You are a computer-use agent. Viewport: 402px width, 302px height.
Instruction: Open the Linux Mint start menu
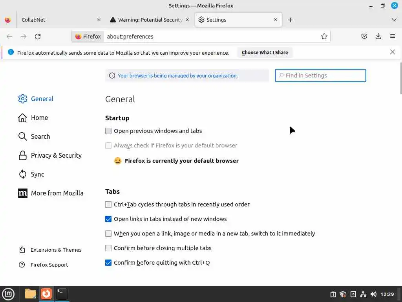pyautogui.click(x=8, y=294)
